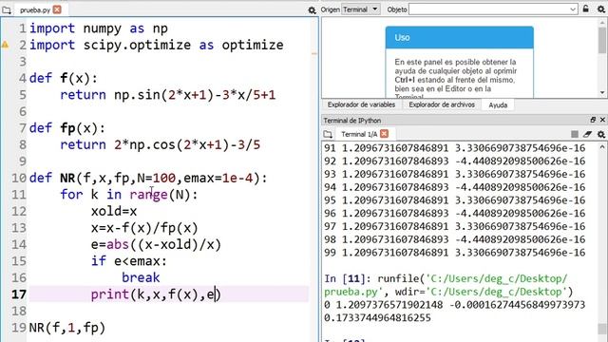Click terminal output row starting with 91
Image resolution: width=608 pixels, height=342 pixels.
pyautogui.click(x=454, y=148)
